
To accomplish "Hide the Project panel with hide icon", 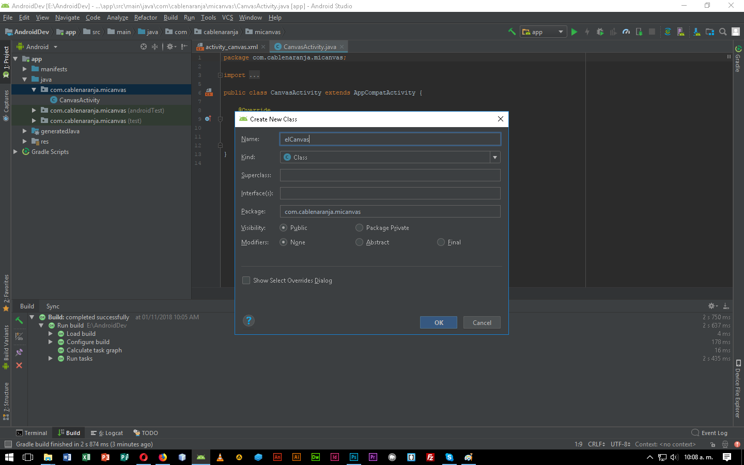I will (x=184, y=47).
